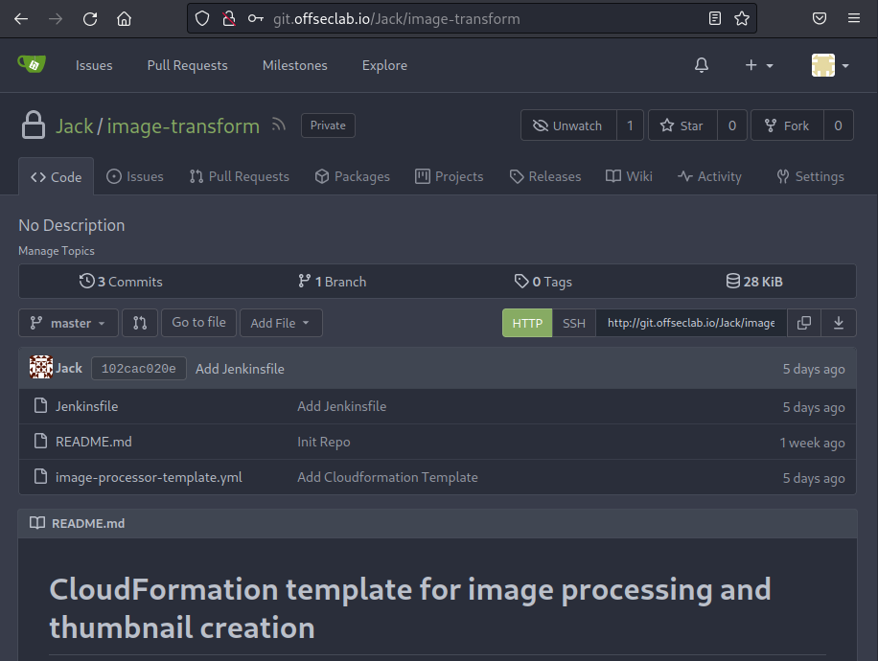Open the Add File dropdown
Viewport: 878px width, 661px height.
click(280, 323)
